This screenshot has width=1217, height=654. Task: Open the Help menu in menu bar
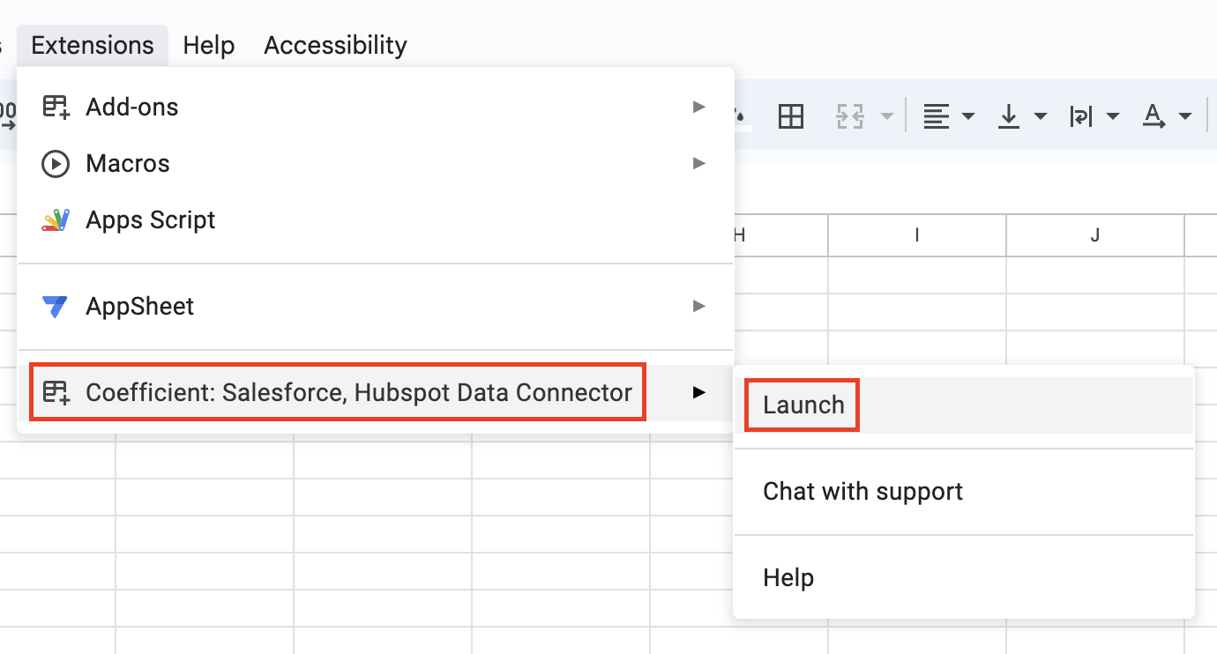(209, 45)
